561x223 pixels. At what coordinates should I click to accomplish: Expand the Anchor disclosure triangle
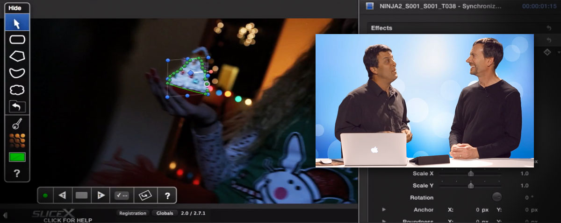click(384, 209)
